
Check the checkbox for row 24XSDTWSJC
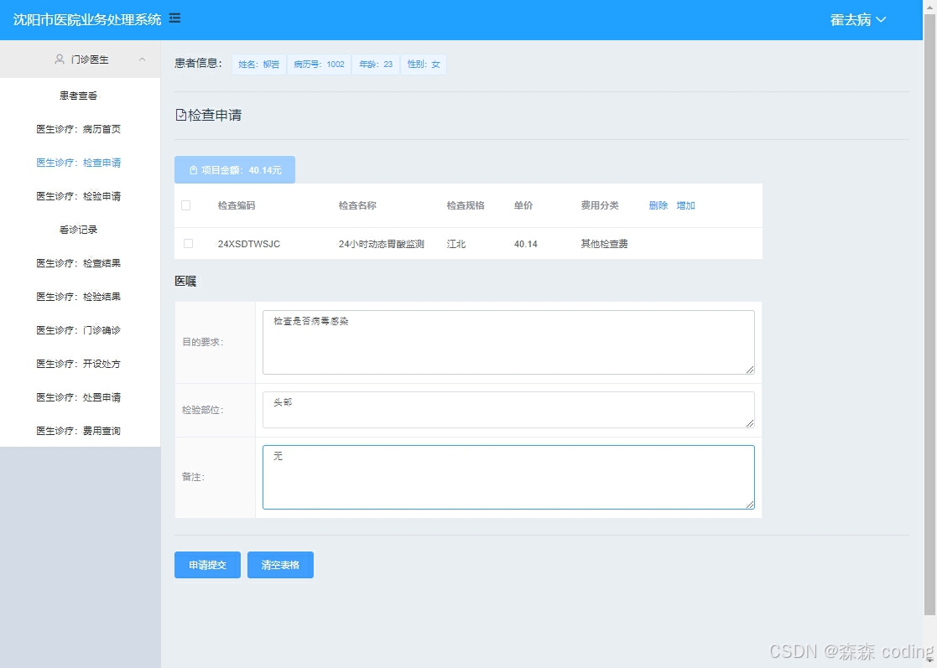click(x=186, y=244)
